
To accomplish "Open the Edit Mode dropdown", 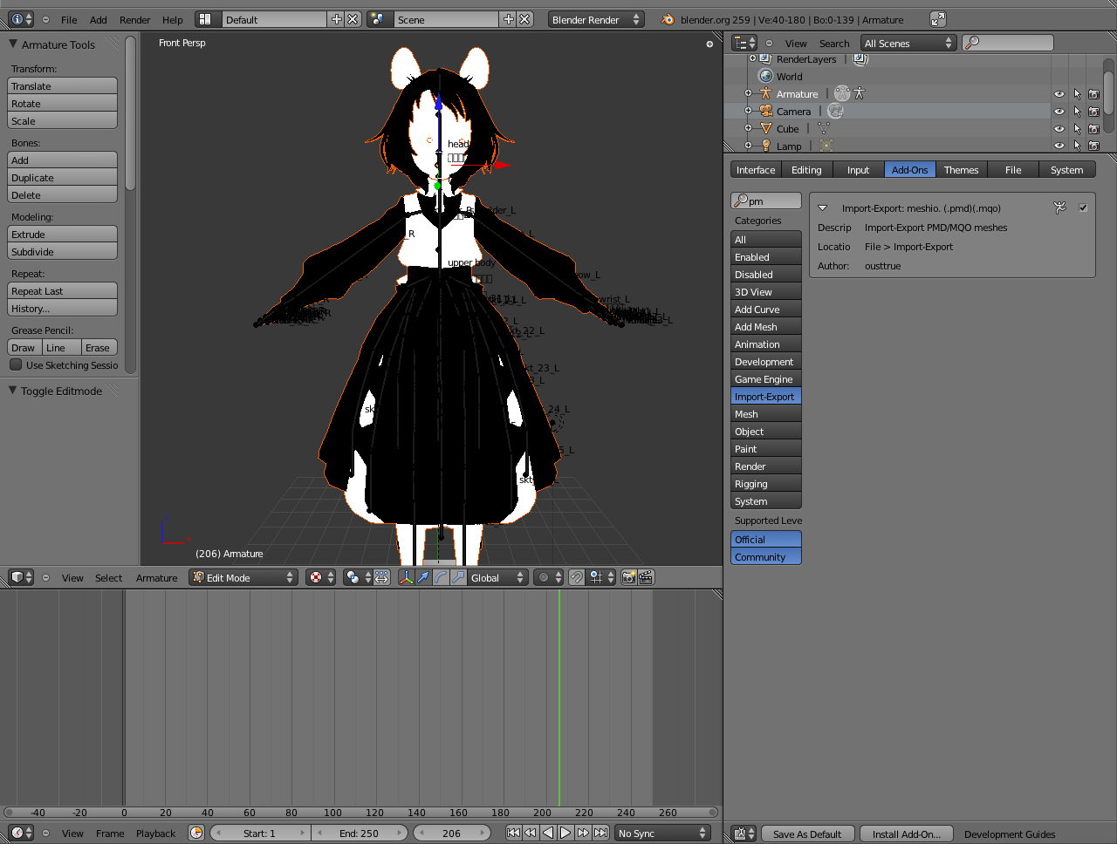I will [243, 577].
